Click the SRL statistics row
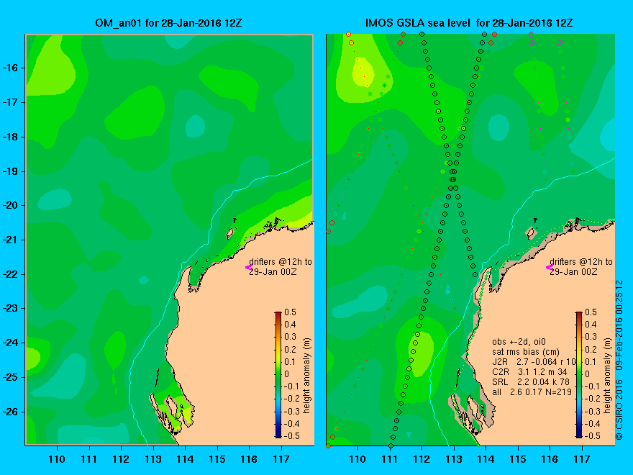 tap(531, 381)
